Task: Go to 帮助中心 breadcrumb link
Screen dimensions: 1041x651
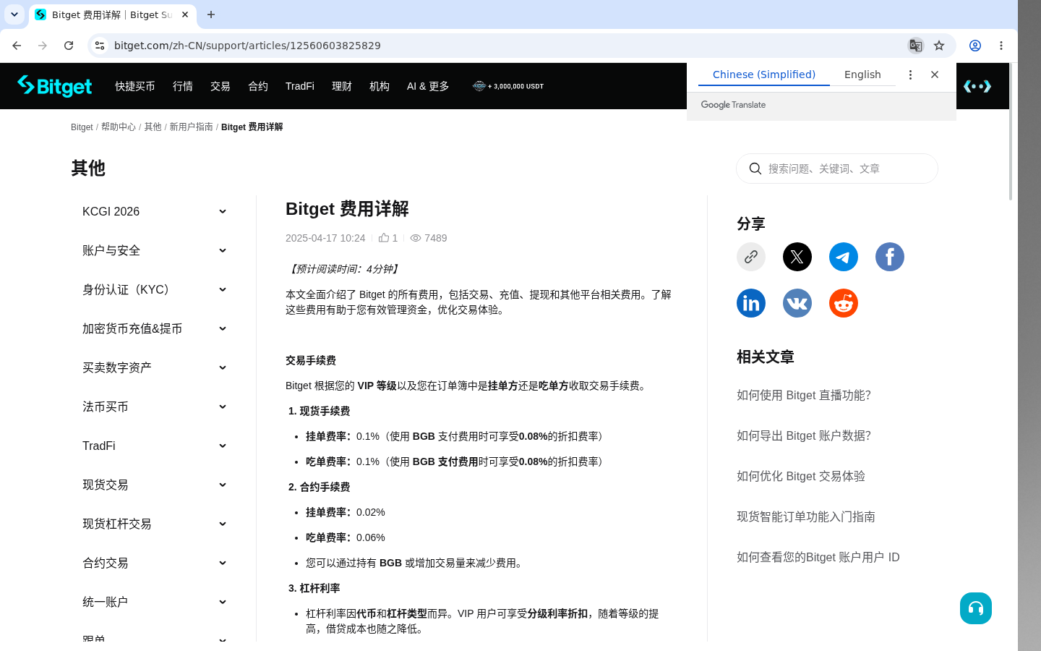Action: click(119, 127)
